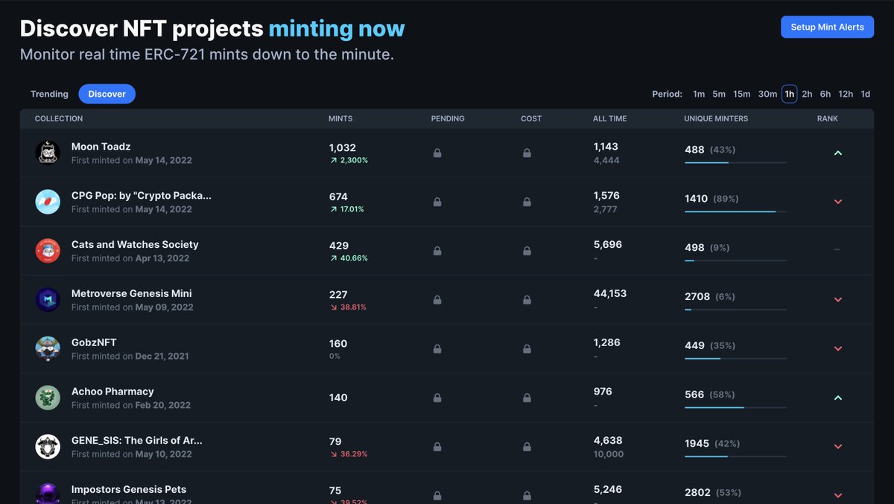Open GobzNFT collection avatar
The width and height of the screenshot is (894, 504).
(x=48, y=348)
